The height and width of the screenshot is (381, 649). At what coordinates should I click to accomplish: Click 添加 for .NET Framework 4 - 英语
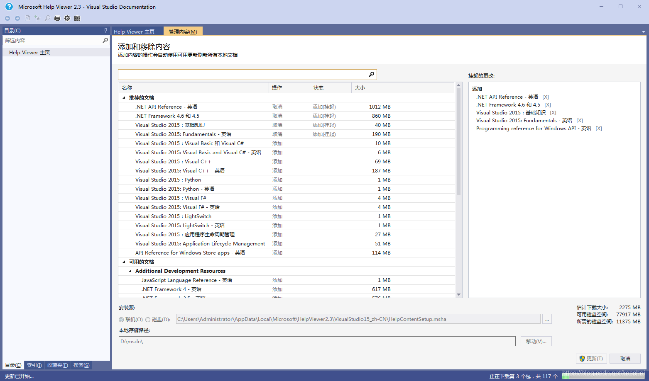[277, 289]
